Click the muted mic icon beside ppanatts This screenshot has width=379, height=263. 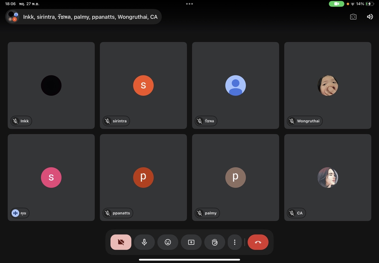(107, 213)
